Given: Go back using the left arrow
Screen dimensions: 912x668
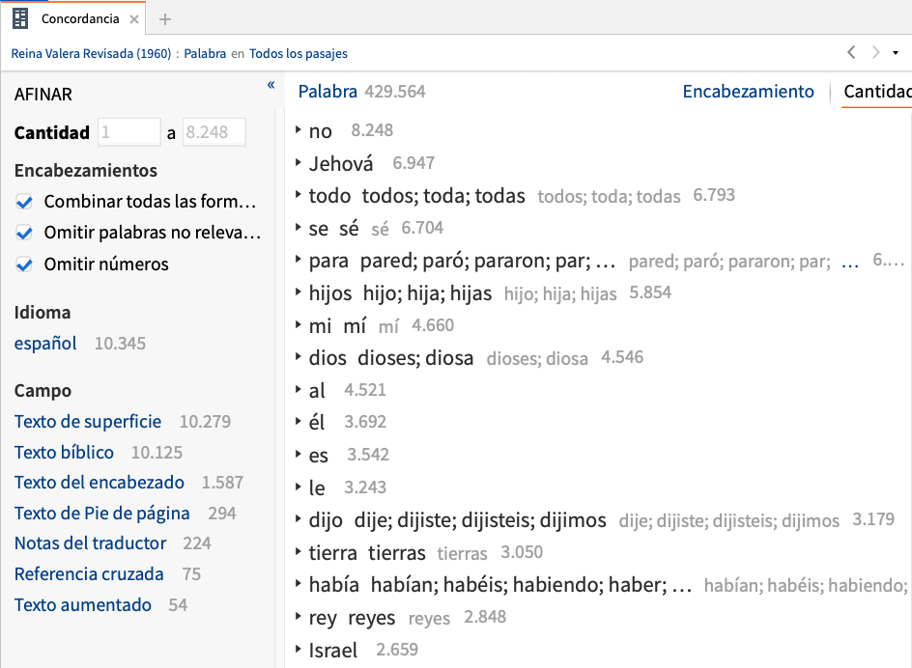Looking at the screenshot, I should [851, 52].
